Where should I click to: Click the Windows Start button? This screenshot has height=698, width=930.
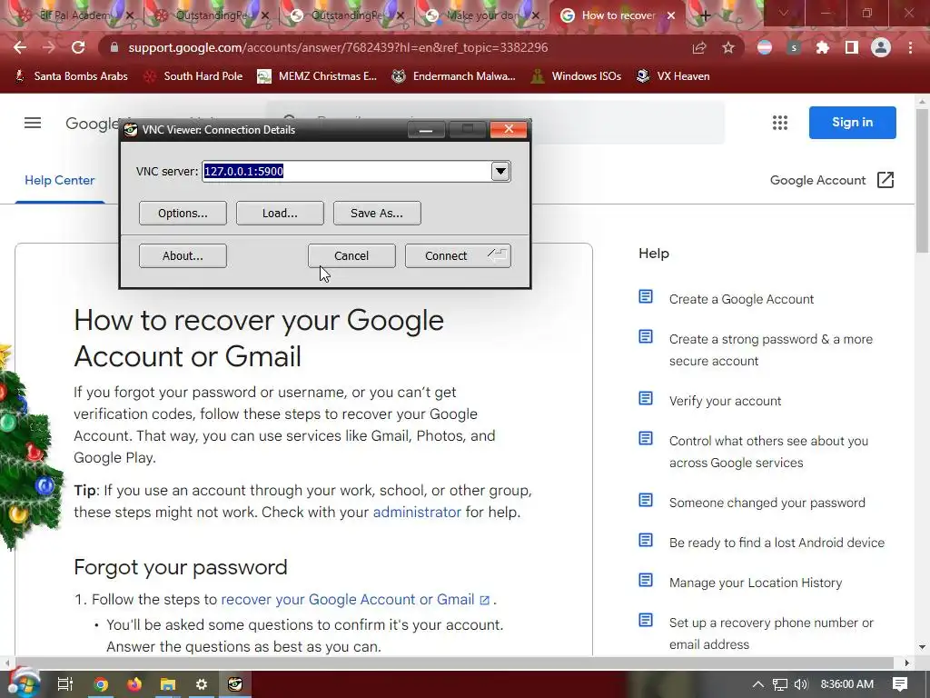point(24,684)
